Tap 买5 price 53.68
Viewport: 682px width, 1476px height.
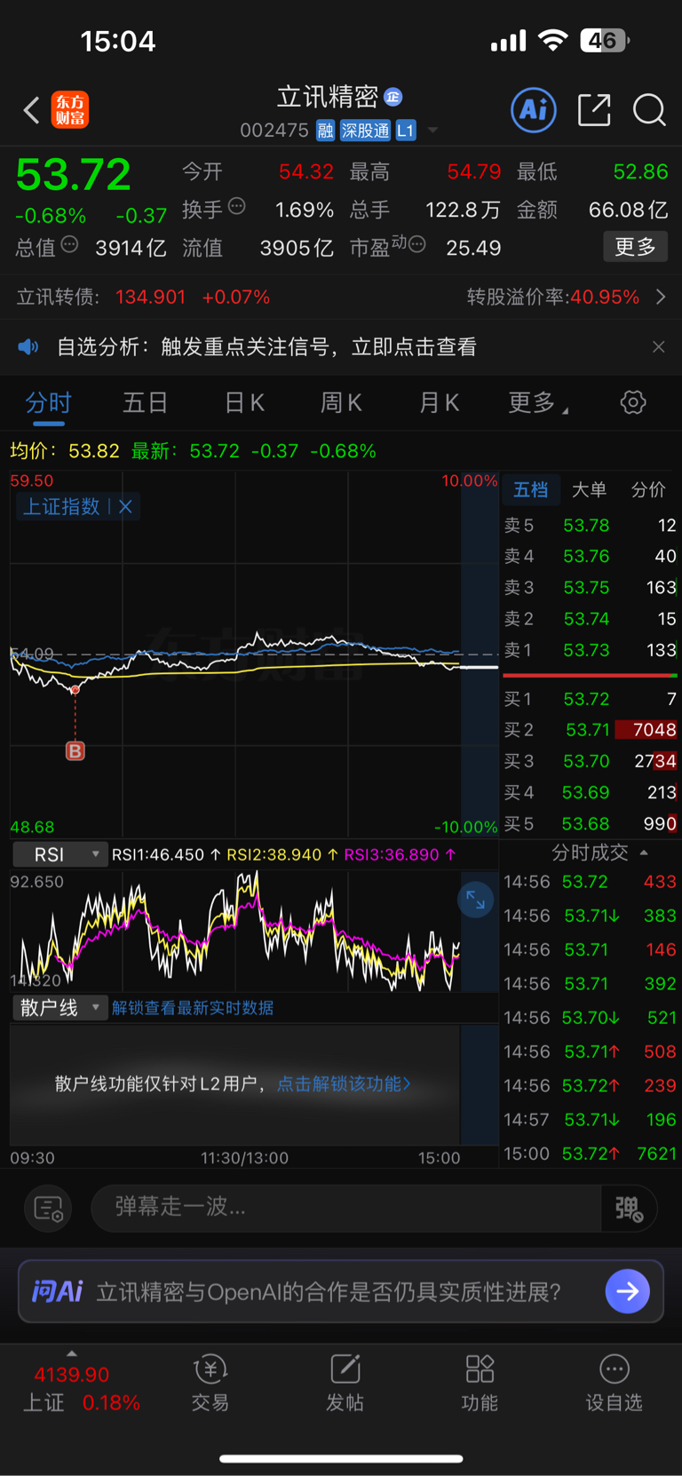(586, 823)
